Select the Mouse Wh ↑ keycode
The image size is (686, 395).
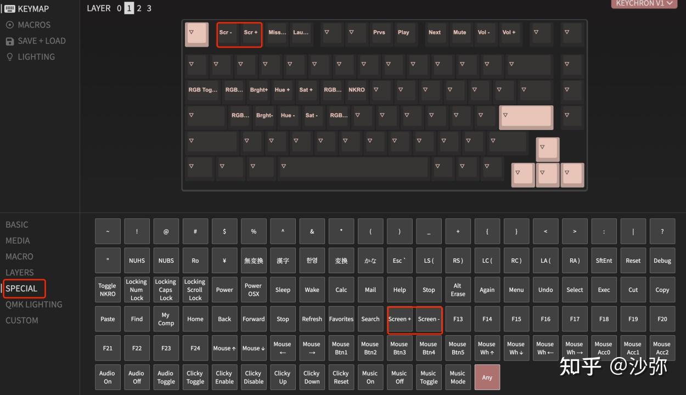487,348
